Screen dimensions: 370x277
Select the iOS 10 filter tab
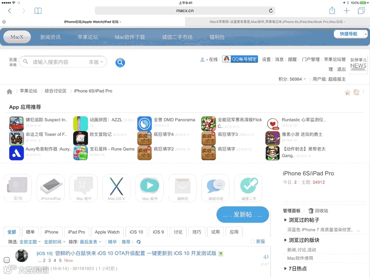pos(136,232)
